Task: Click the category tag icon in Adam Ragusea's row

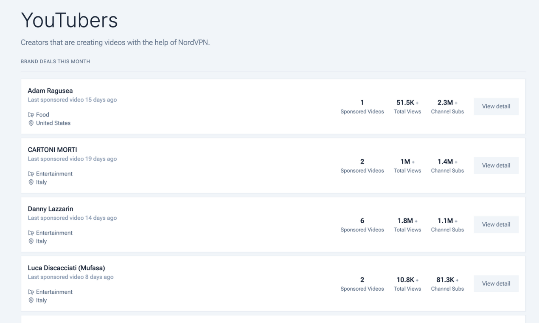Action: 31,115
